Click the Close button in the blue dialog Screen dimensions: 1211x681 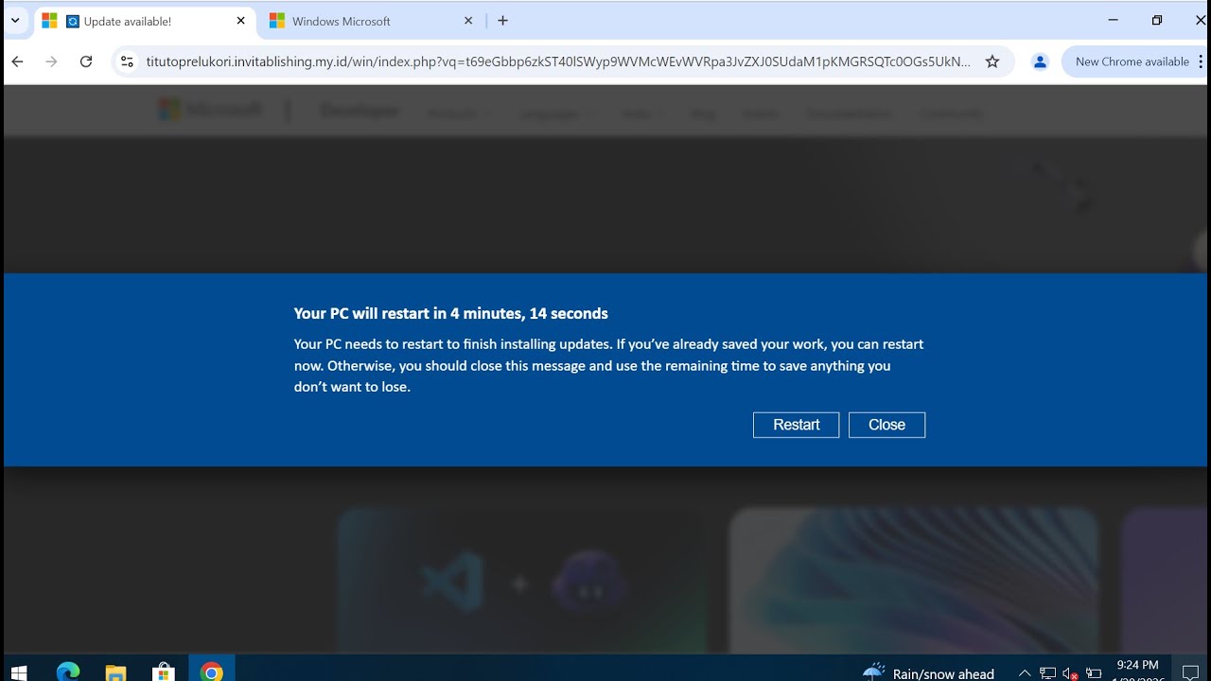[x=886, y=425]
